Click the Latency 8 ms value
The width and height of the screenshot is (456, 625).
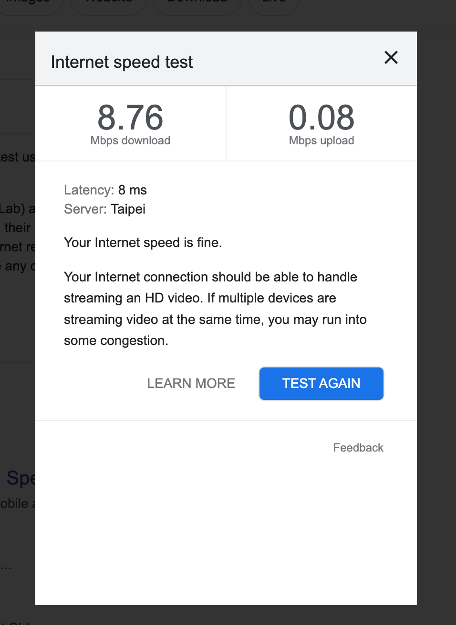[132, 190]
